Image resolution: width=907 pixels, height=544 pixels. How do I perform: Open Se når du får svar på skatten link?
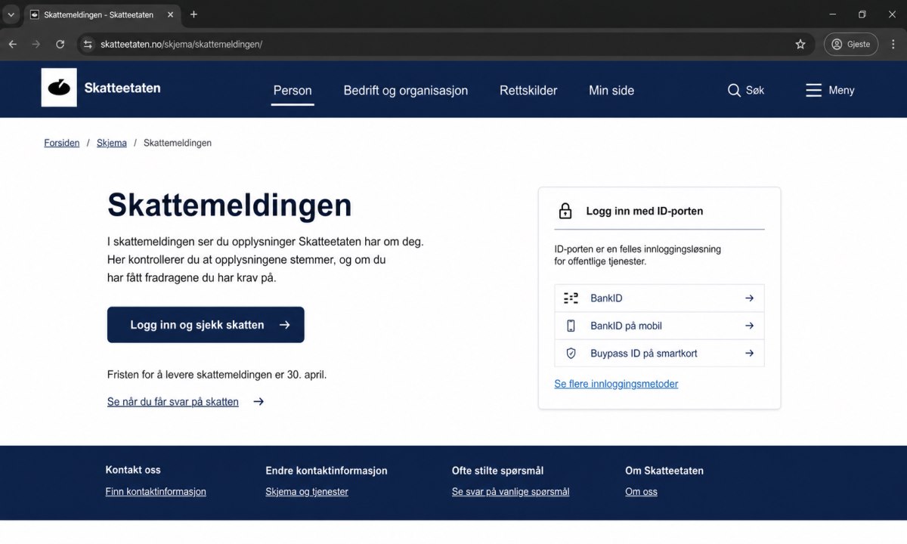pos(173,402)
